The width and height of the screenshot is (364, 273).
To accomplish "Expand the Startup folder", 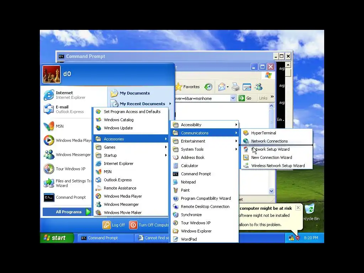I will (x=131, y=155).
